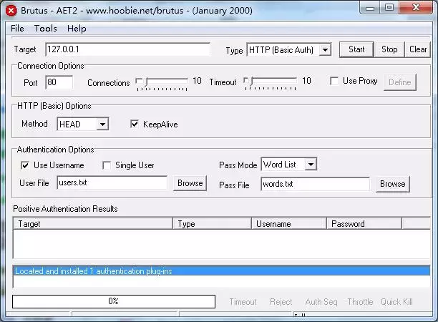Click the Stop button
Image resolution: width=438 pixels, height=322 pixels.
click(x=389, y=49)
